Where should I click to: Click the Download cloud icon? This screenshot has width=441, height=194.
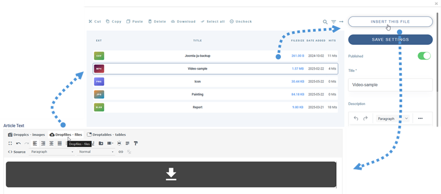(x=173, y=22)
